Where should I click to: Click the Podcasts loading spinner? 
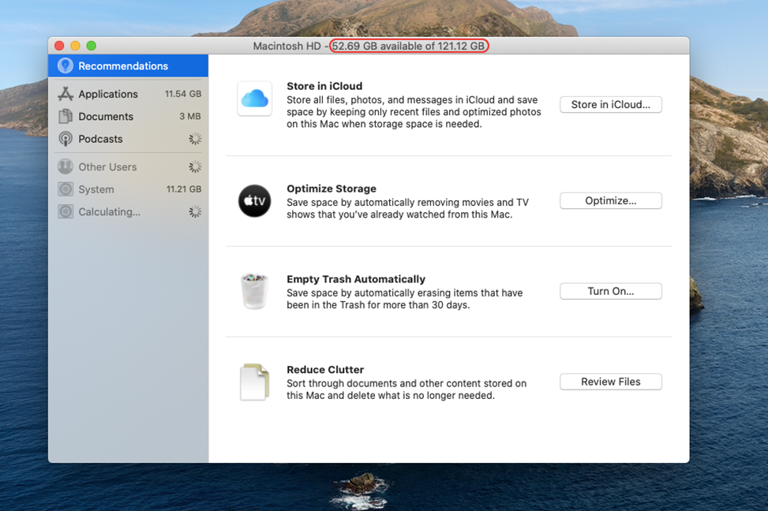tap(195, 139)
